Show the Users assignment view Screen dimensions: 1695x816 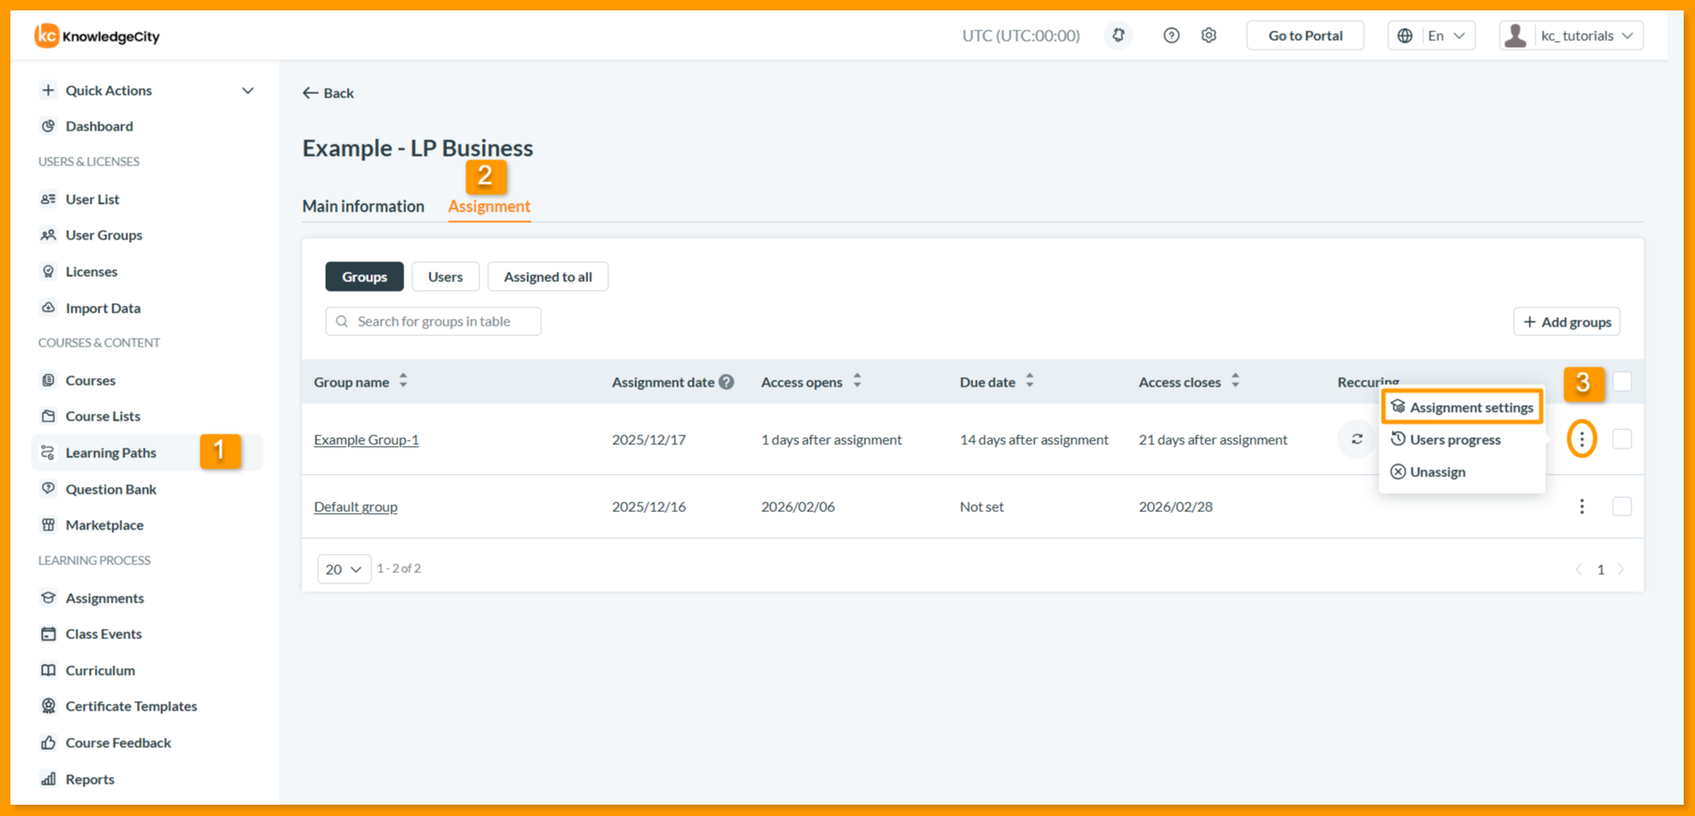(x=445, y=277)
